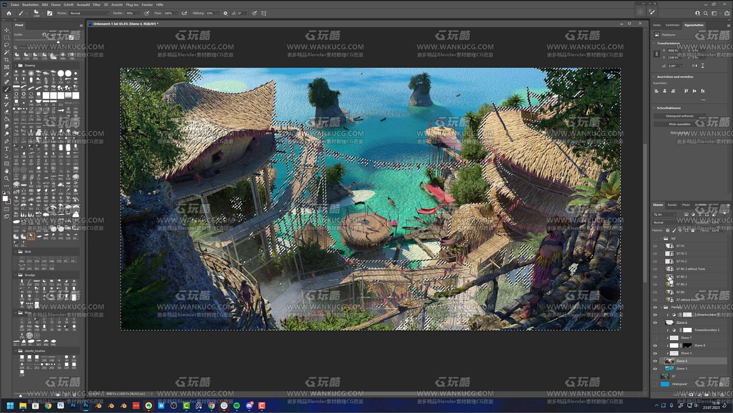The image size is (733, 413).
Task: Toggle width-height link in Transformieren
Action: pyautogui.click(x=656, y=54)
